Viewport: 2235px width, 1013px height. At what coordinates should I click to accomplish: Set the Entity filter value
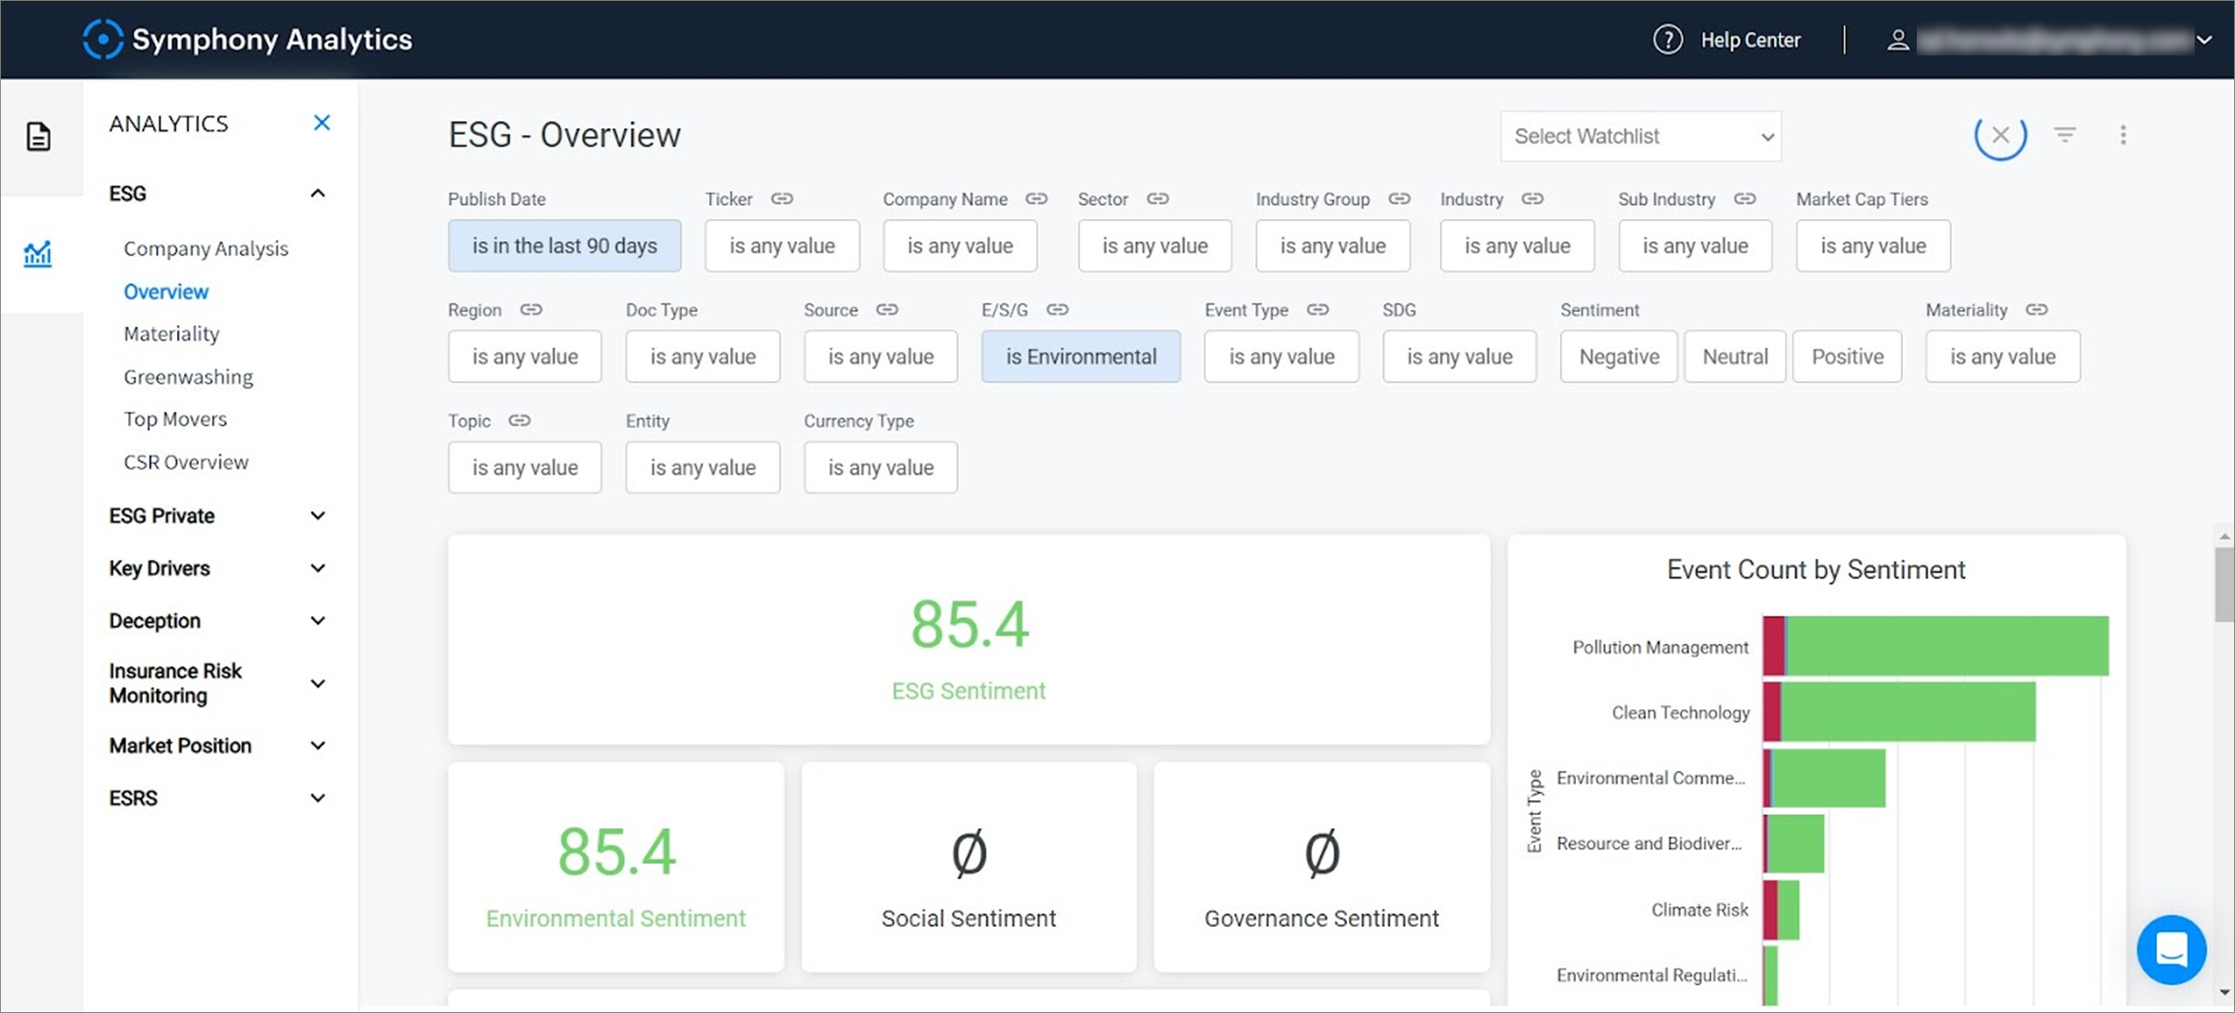click(x=703, y=468)
